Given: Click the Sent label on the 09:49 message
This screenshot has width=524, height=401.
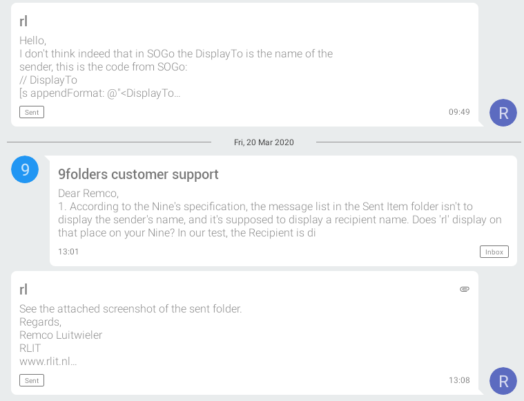Looking at the screenshot, I should pos(32,112).
